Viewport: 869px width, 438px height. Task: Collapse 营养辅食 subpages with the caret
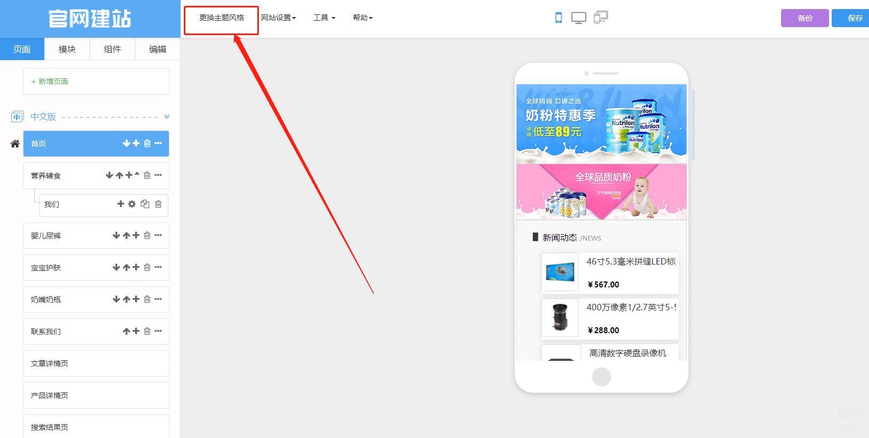pos(137,174)
